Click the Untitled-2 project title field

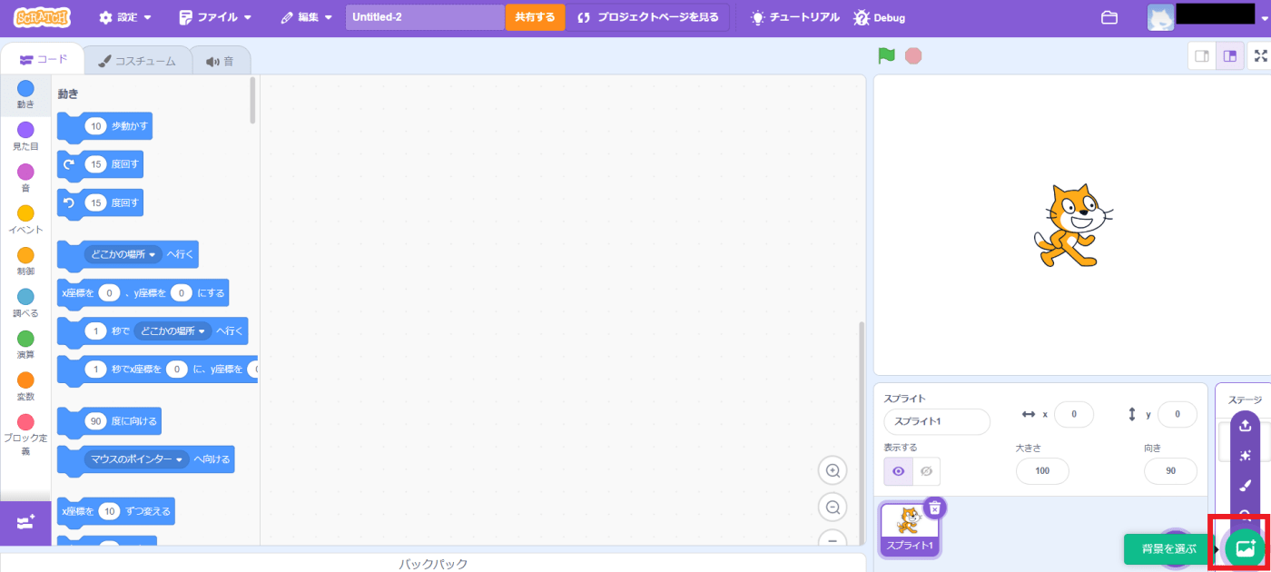pos(424,17)
